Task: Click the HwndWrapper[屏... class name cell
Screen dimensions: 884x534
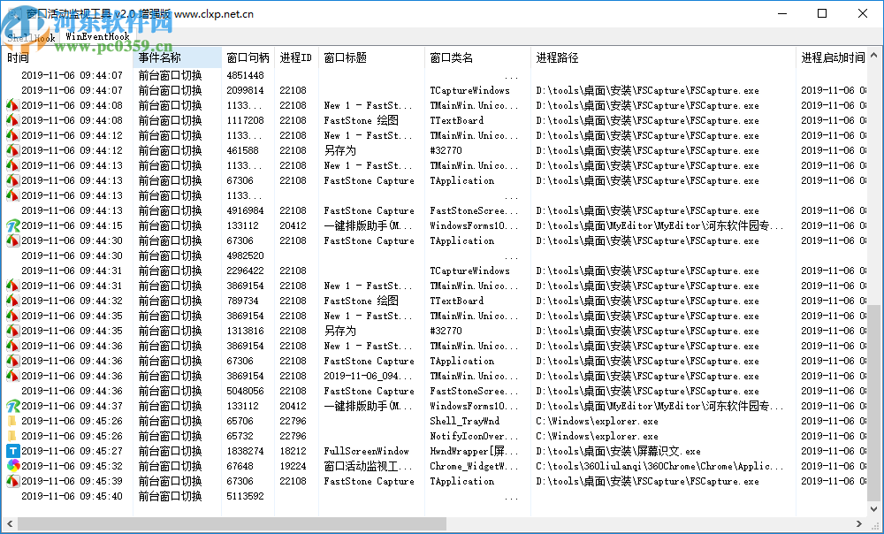Action: point(474,451)
